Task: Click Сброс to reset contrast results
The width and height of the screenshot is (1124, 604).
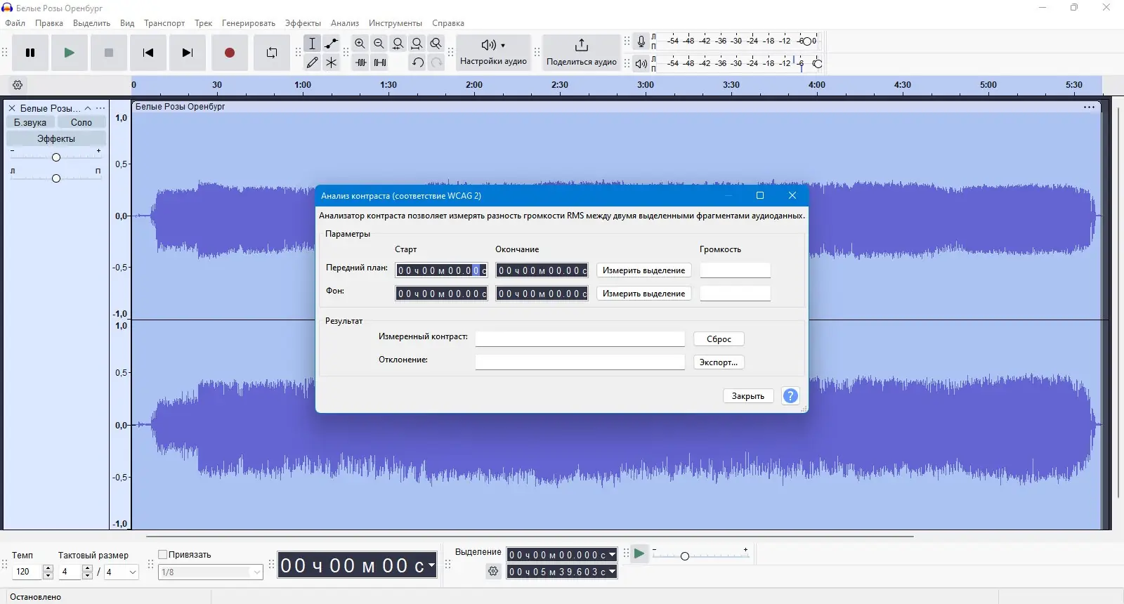Action: (719, 339)
